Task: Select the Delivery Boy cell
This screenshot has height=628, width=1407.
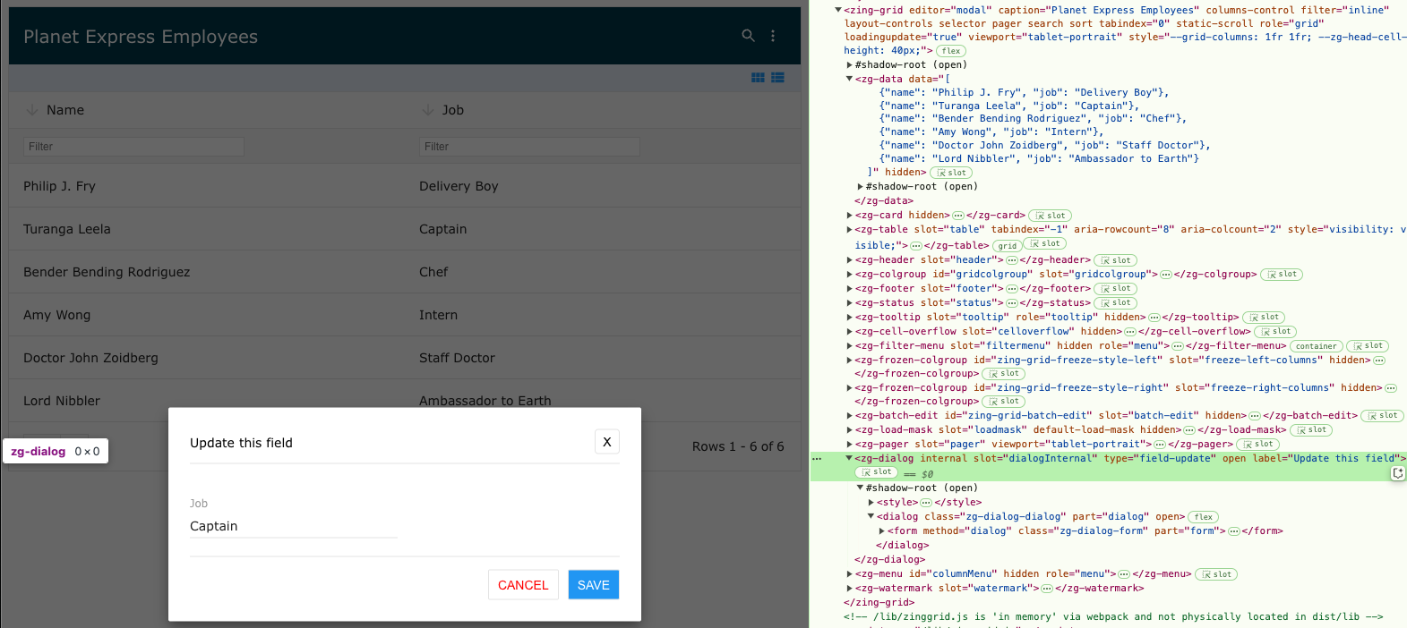Action: pyautogui.click(x=603, y=186)
